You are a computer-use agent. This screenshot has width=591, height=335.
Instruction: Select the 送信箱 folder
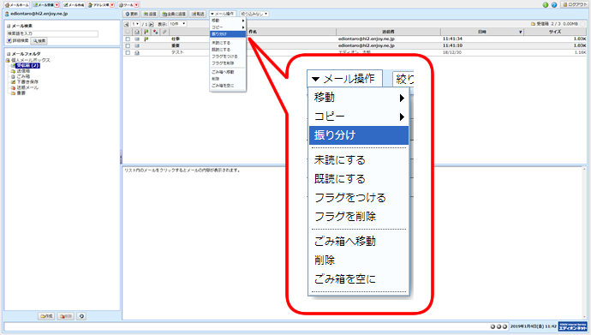coord(23,71)
